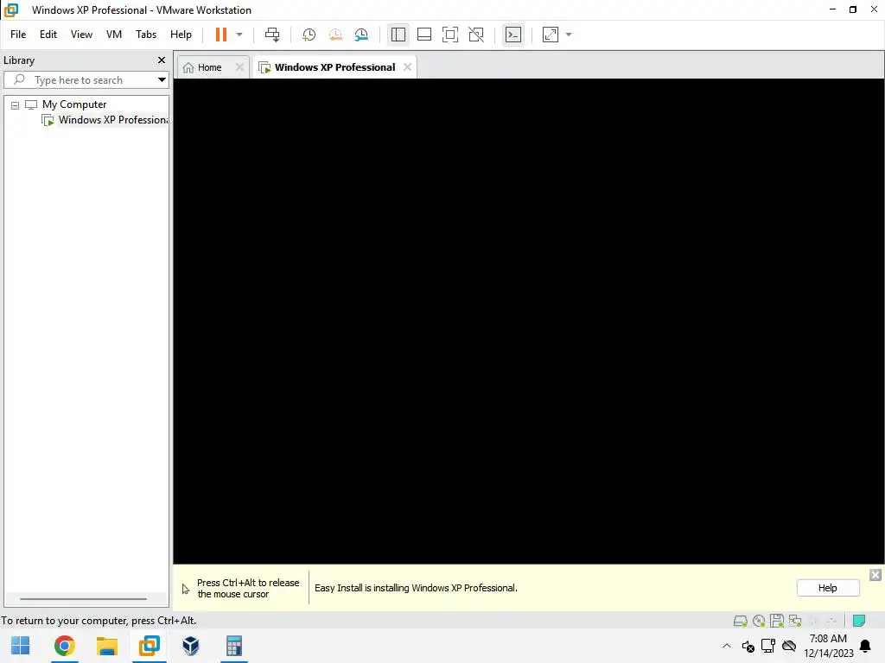Screen dimensions: 885x663
Task: Click the VMware Workstation taskbar icon
Action: pyautogui.click(x=149, y=646)
